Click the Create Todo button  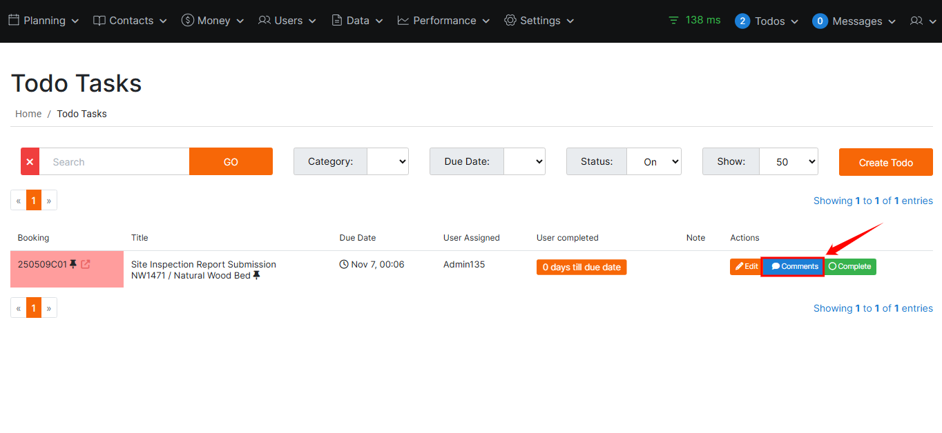[885, 162]
